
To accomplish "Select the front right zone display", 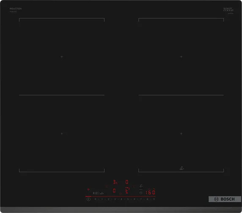I will pos(127,190).
